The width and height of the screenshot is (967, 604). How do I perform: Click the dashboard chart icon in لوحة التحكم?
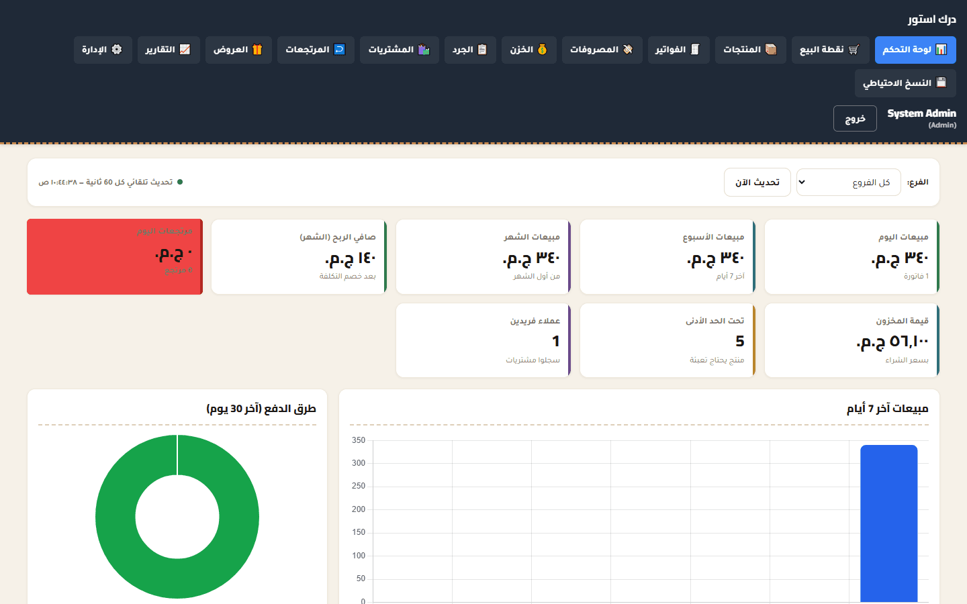941,50
